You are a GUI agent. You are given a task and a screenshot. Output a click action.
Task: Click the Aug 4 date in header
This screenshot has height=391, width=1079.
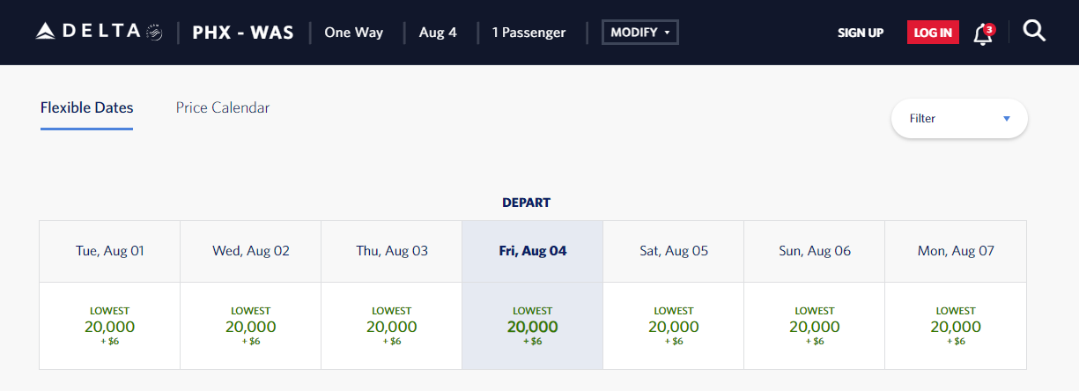click(438, 33)
